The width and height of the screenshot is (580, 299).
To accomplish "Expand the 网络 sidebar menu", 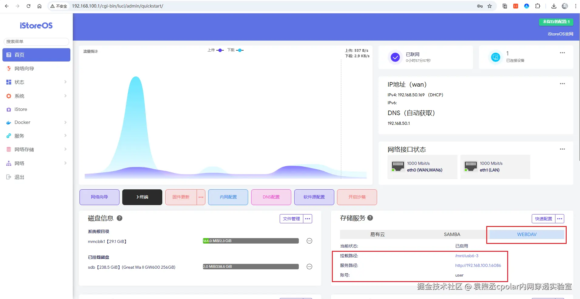I will click(x=36, y=163).
